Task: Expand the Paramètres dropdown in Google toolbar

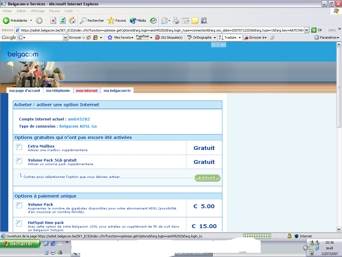Action: pos(327,38)
